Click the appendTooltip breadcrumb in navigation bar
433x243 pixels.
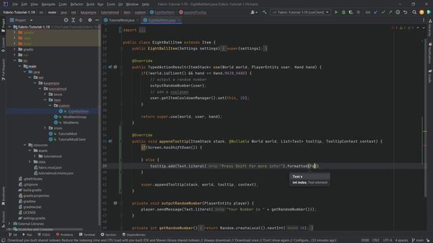193,12
